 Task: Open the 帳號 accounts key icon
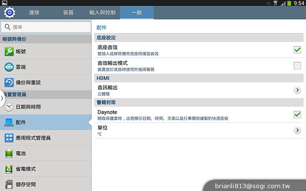click(x=9, y=51)
